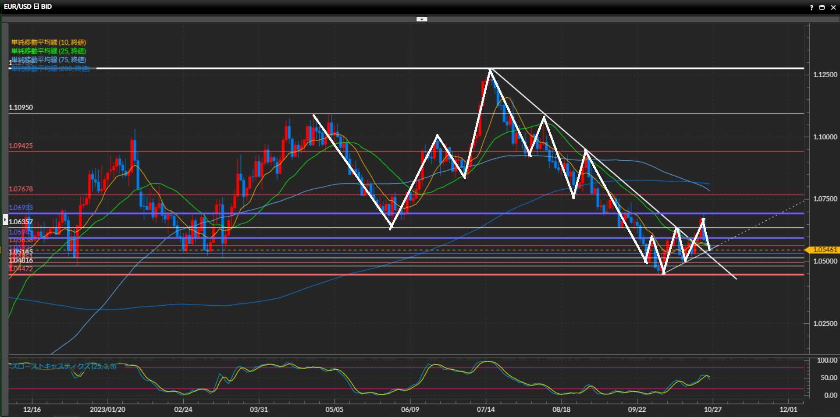
Task: Click the 1.12500 price axis label
Action: tap(825, 75)
